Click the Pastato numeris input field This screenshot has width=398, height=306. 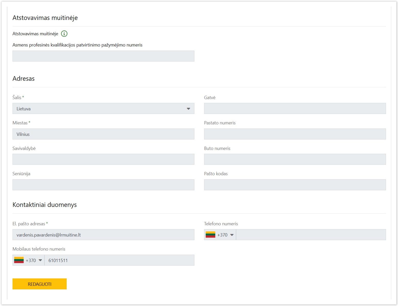click(295, 134)
